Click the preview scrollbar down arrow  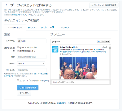[110, 78]
